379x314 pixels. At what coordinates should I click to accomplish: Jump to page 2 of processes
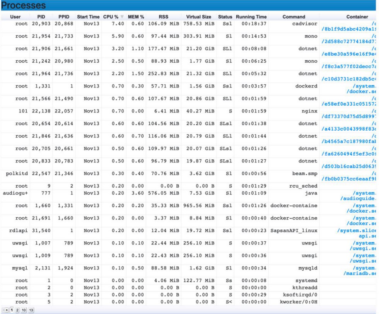[17, 310]
